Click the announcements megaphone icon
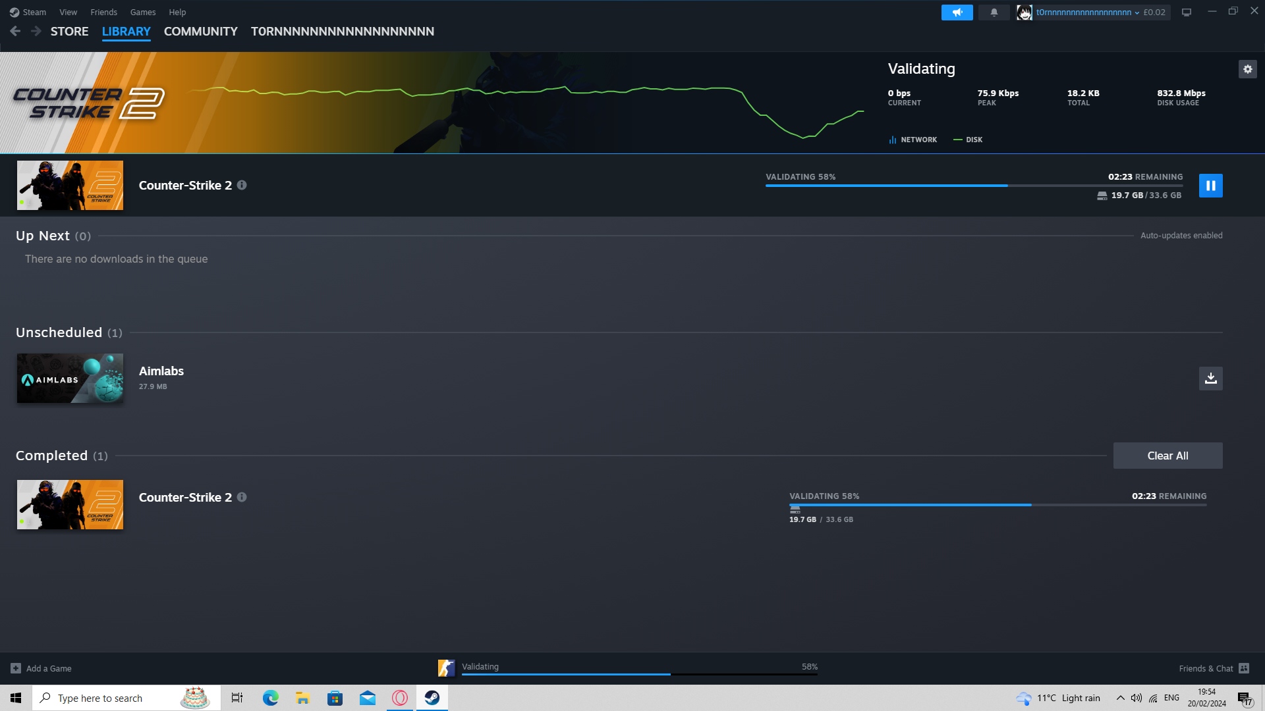 (x=957, y=12)
